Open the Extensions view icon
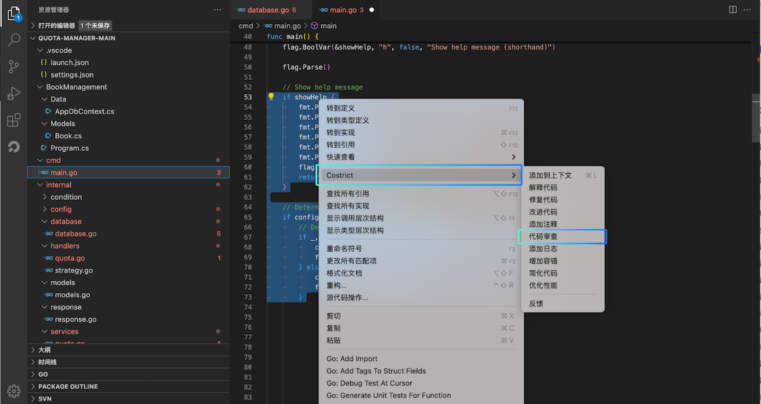 13,120
